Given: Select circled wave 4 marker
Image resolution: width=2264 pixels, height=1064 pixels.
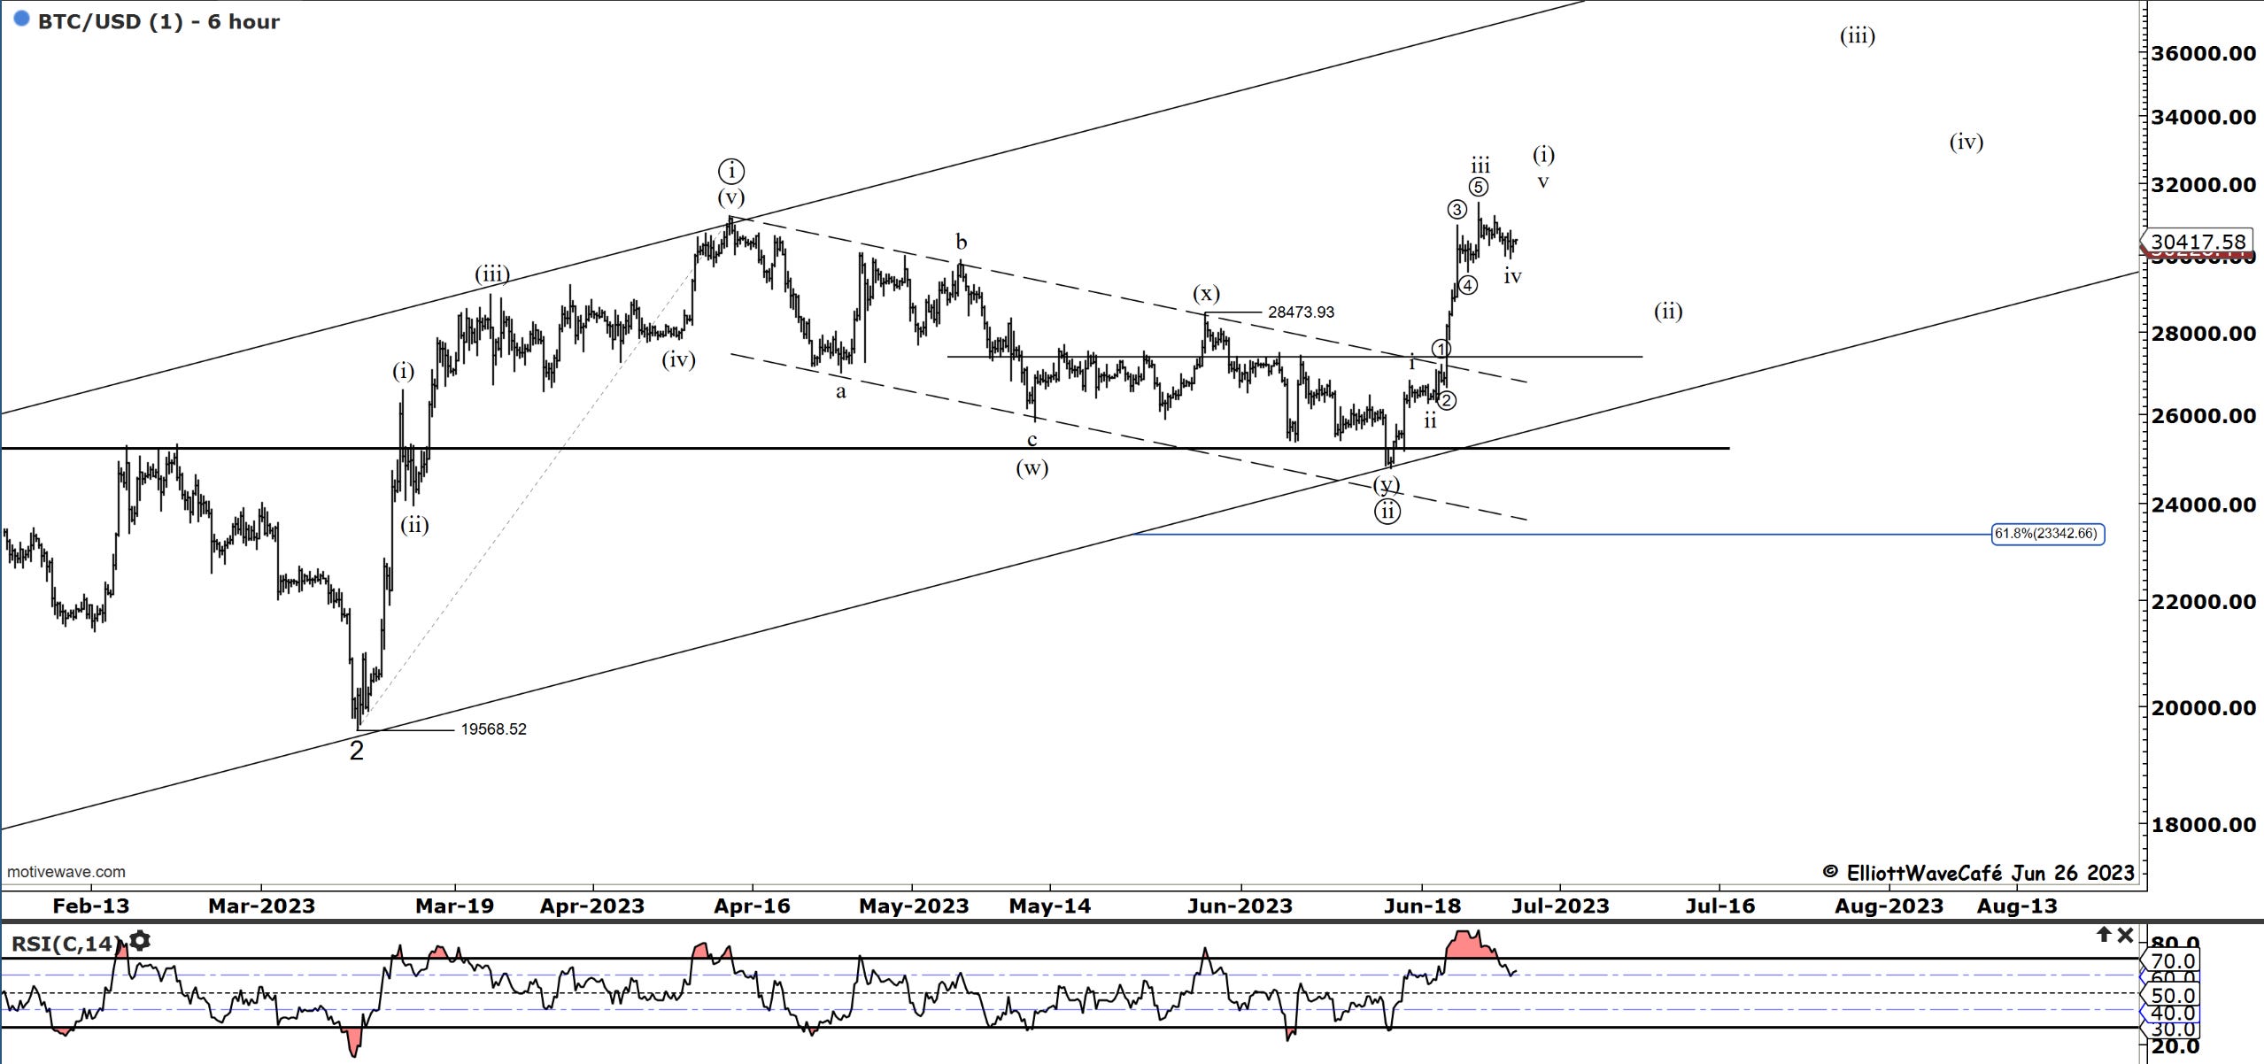Looking at the screenshot, I should click(1467, 285).
